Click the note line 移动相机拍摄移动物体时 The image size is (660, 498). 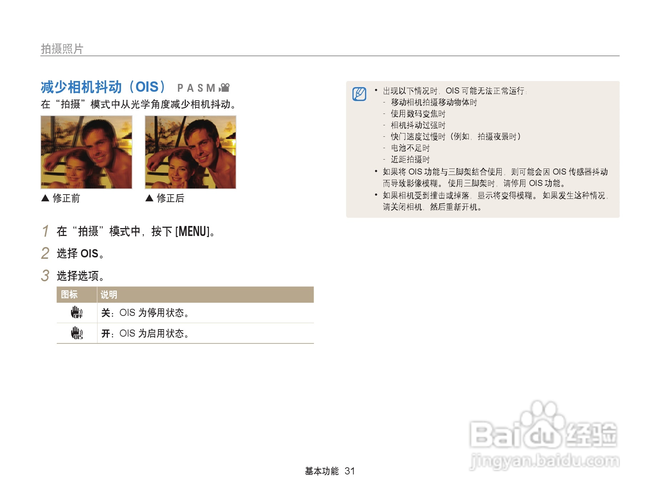[x=434, y=102]
